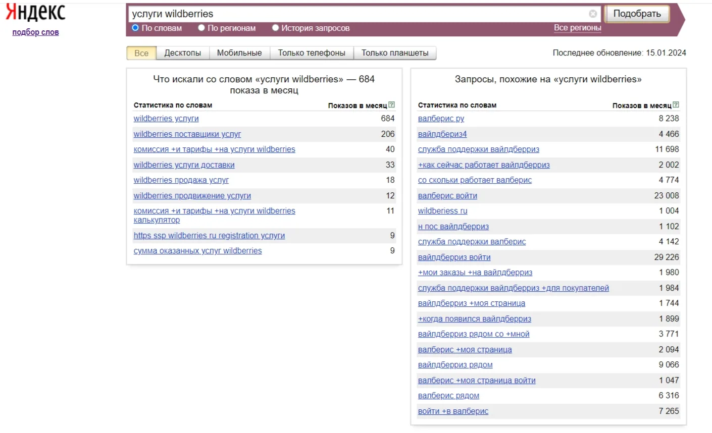This screenshot has height=433, width=712.
Task: Open 'служба поддержки валберис' link
Action: 472,242
